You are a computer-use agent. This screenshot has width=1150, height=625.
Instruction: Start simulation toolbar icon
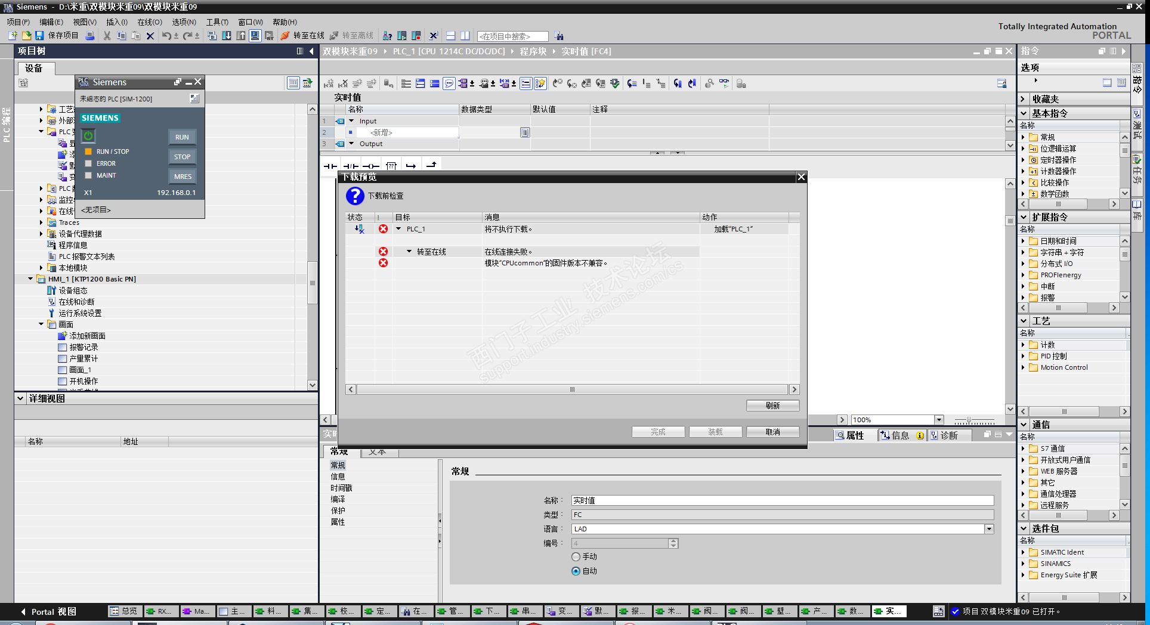(255, 36)
